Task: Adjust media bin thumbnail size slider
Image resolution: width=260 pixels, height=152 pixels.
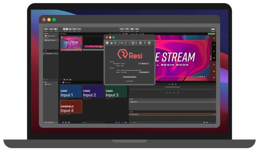Action: click(124, 123)
